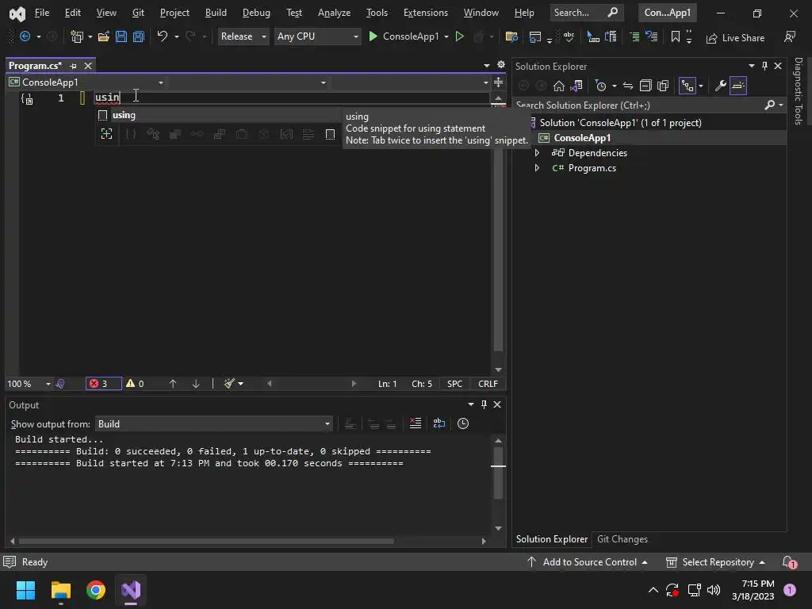This screenshot has height=609, width=812.
Task: Click the Pending Changes Filter clock icon
Action: coord(601,86)
